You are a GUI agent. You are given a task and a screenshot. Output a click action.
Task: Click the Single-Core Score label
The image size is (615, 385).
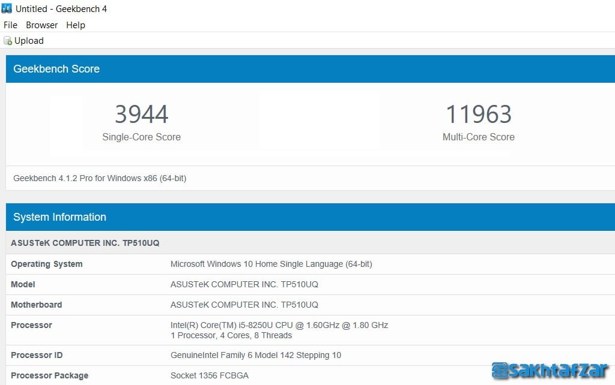(x=141, y=137)
